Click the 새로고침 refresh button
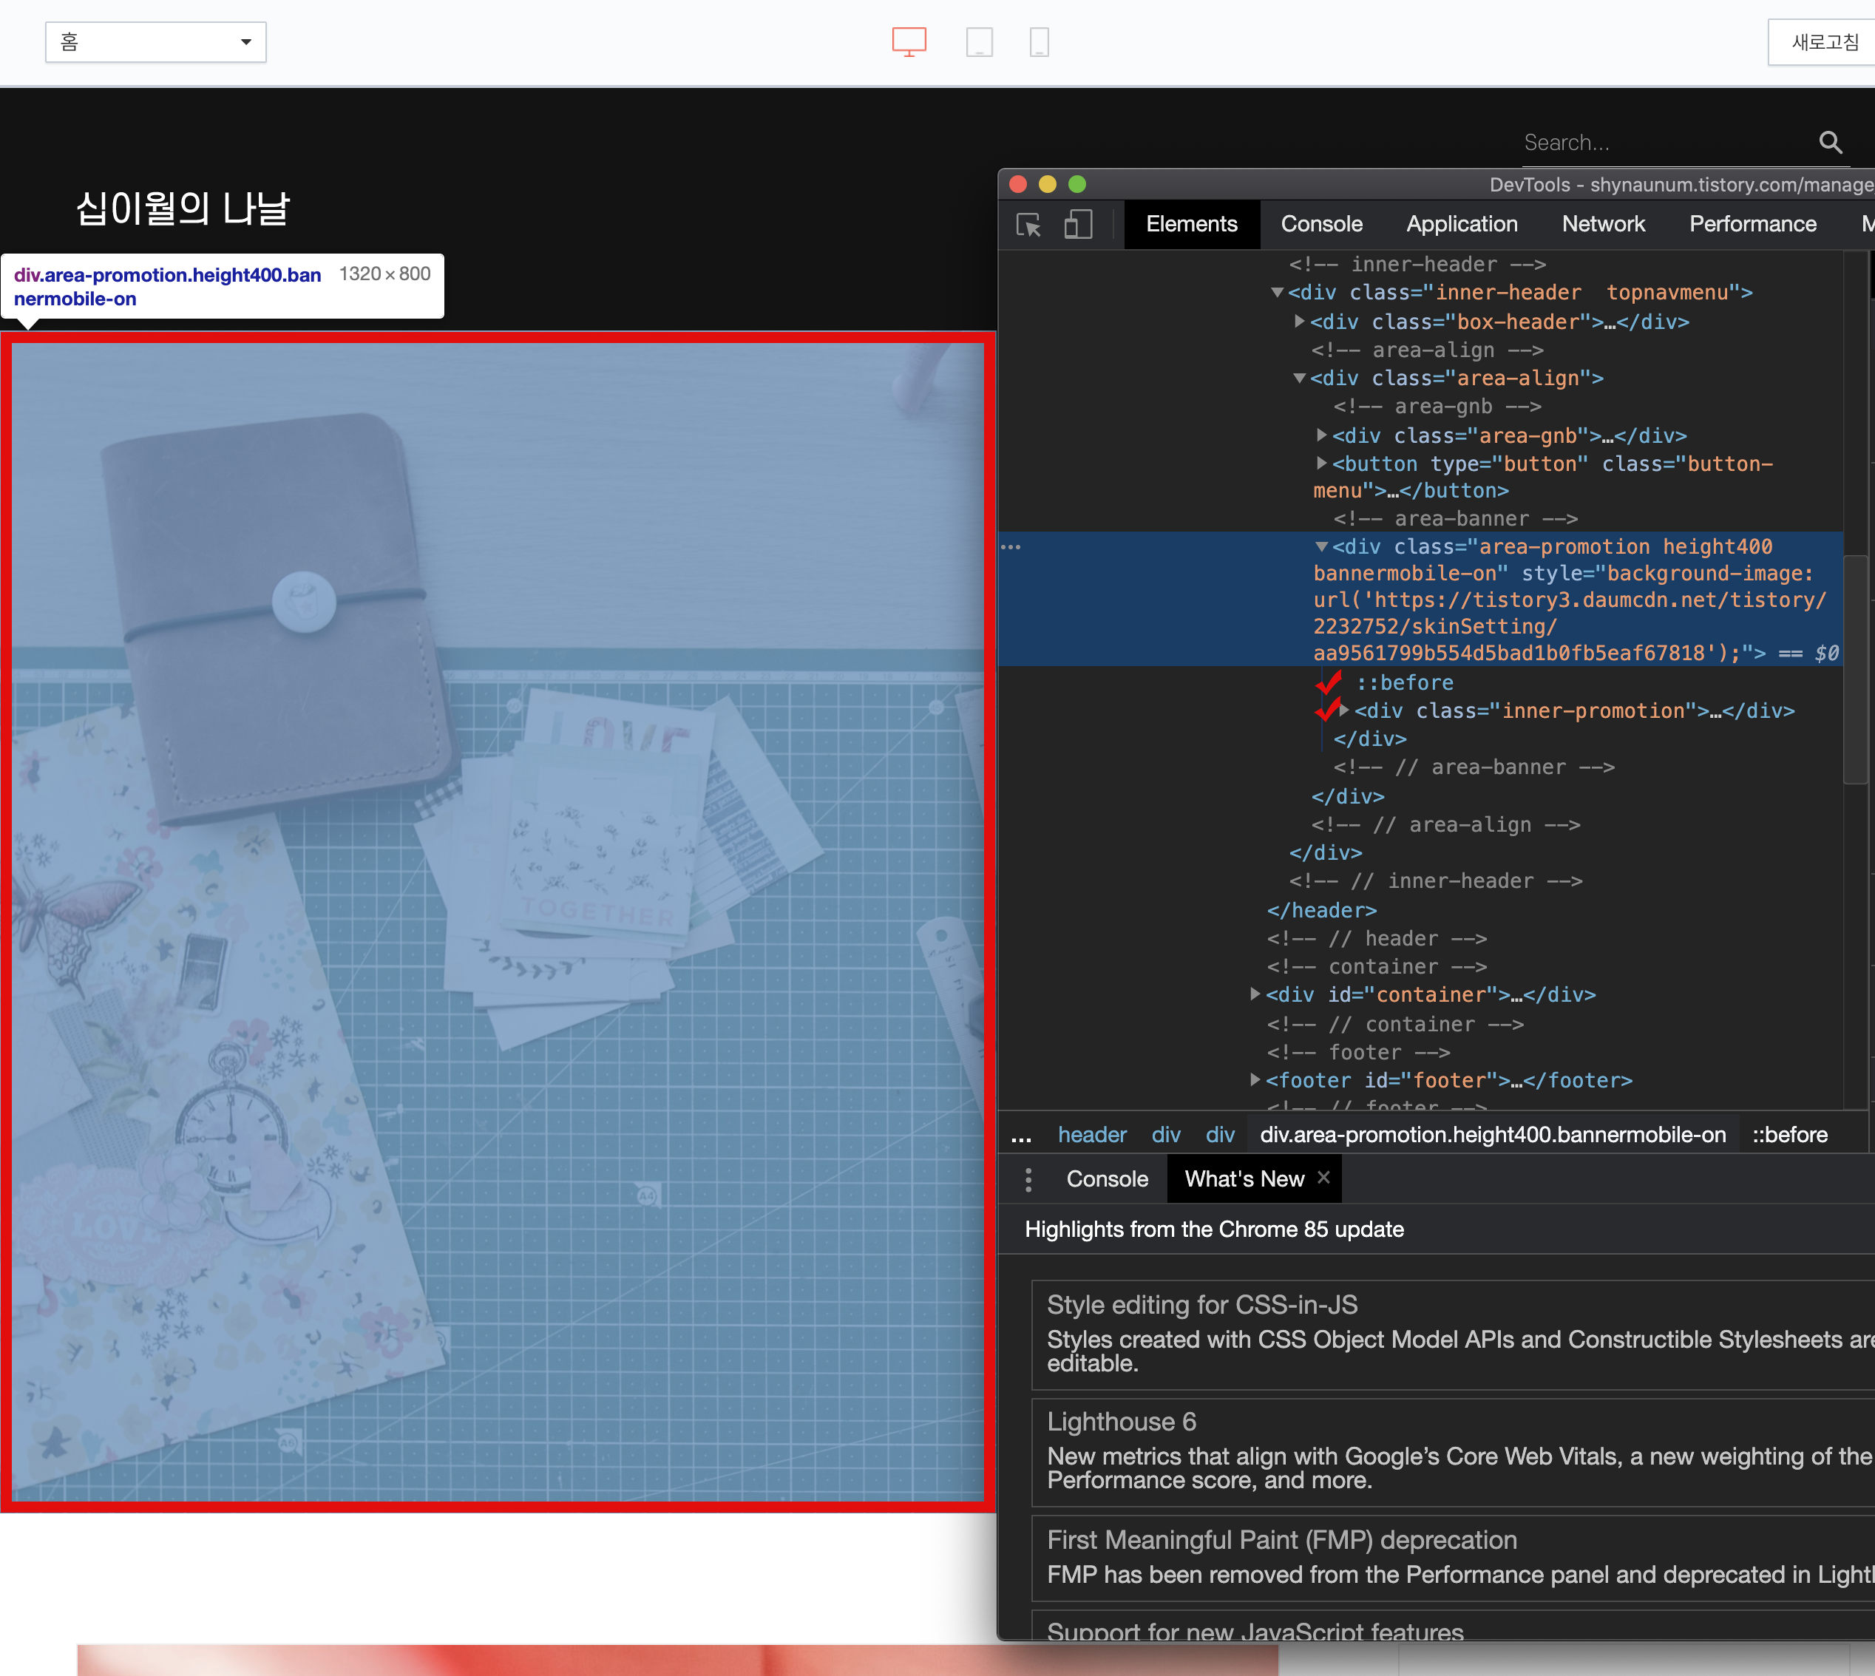1875x1676 pixels. click(1824, 42)
